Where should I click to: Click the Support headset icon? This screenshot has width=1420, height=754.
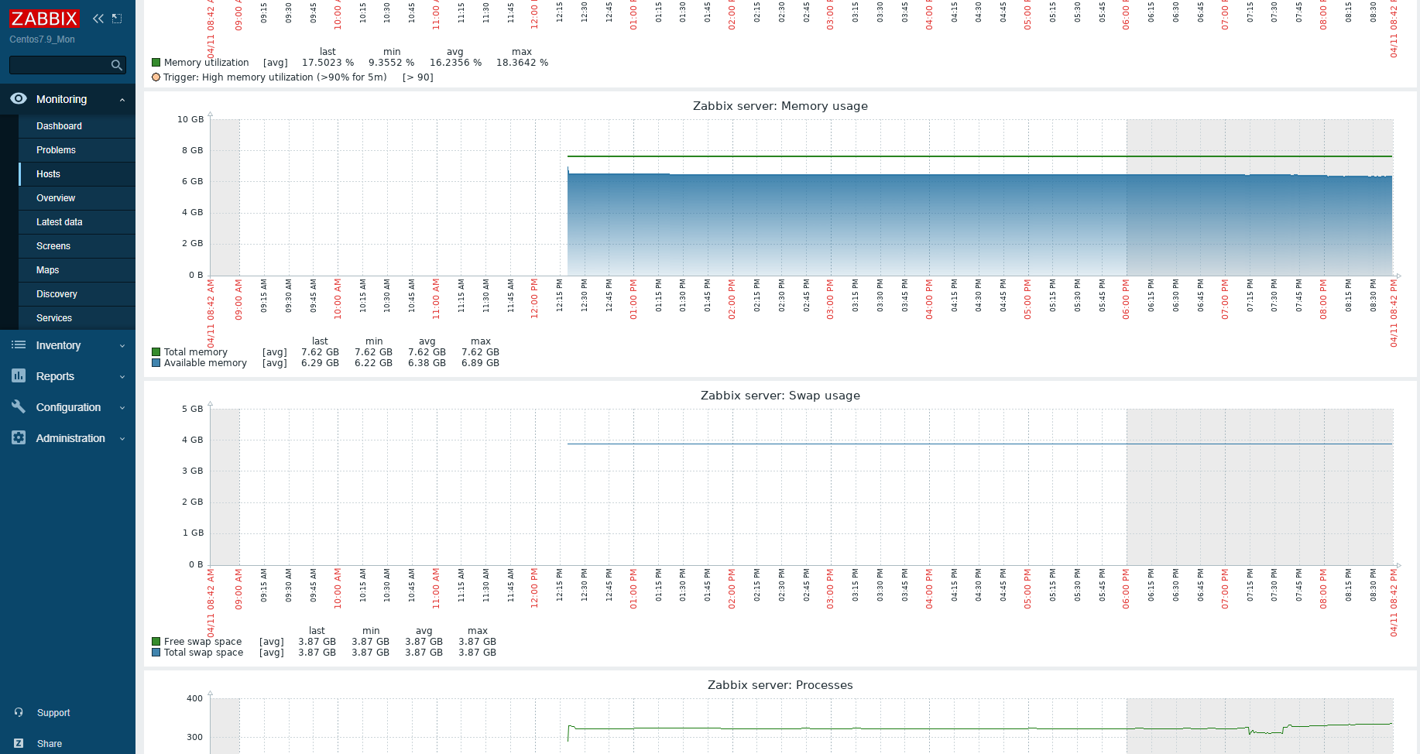[x=19, y=712]
